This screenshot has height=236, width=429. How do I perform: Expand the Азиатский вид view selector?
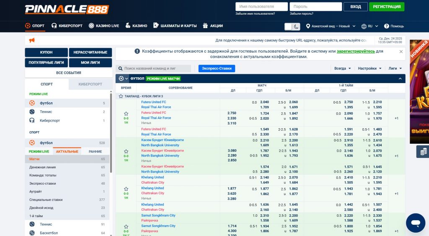[x=331, y=26]
